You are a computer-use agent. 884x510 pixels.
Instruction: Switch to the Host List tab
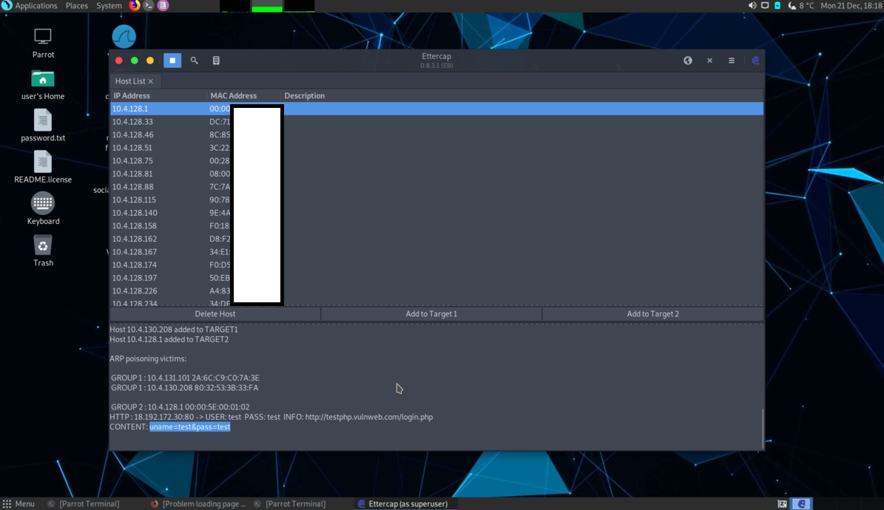click(x=130, y=81)
